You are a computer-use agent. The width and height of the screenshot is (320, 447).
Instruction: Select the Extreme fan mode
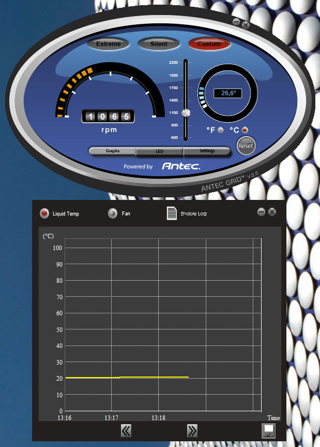click(x=108, y=44)
